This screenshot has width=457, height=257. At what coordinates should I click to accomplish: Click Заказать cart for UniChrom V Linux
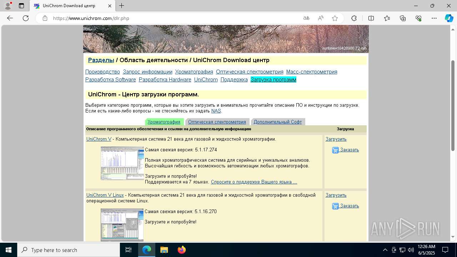coord(346,206)
